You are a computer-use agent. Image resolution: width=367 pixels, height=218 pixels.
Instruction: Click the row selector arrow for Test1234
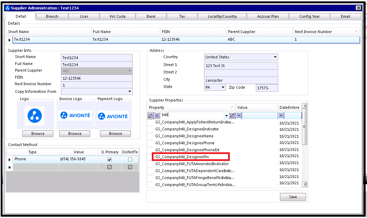point(9,40)
